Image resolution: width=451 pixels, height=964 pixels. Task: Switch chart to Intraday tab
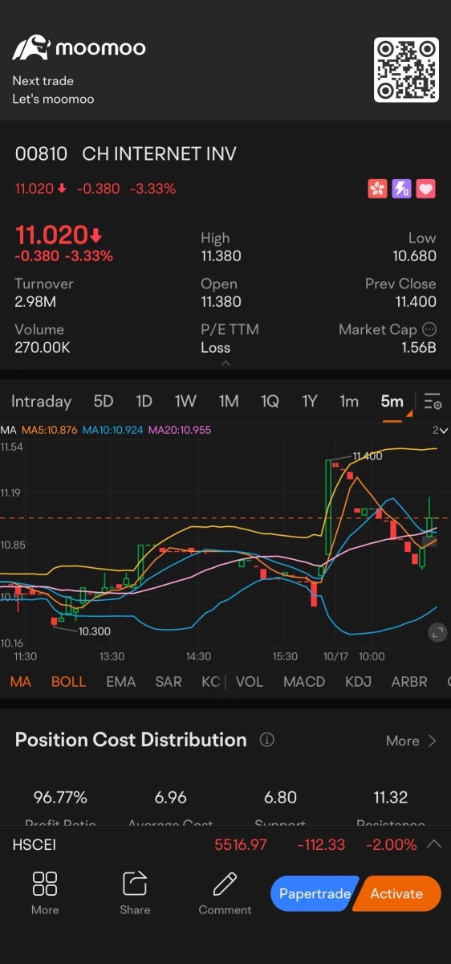tap(41, 401)
